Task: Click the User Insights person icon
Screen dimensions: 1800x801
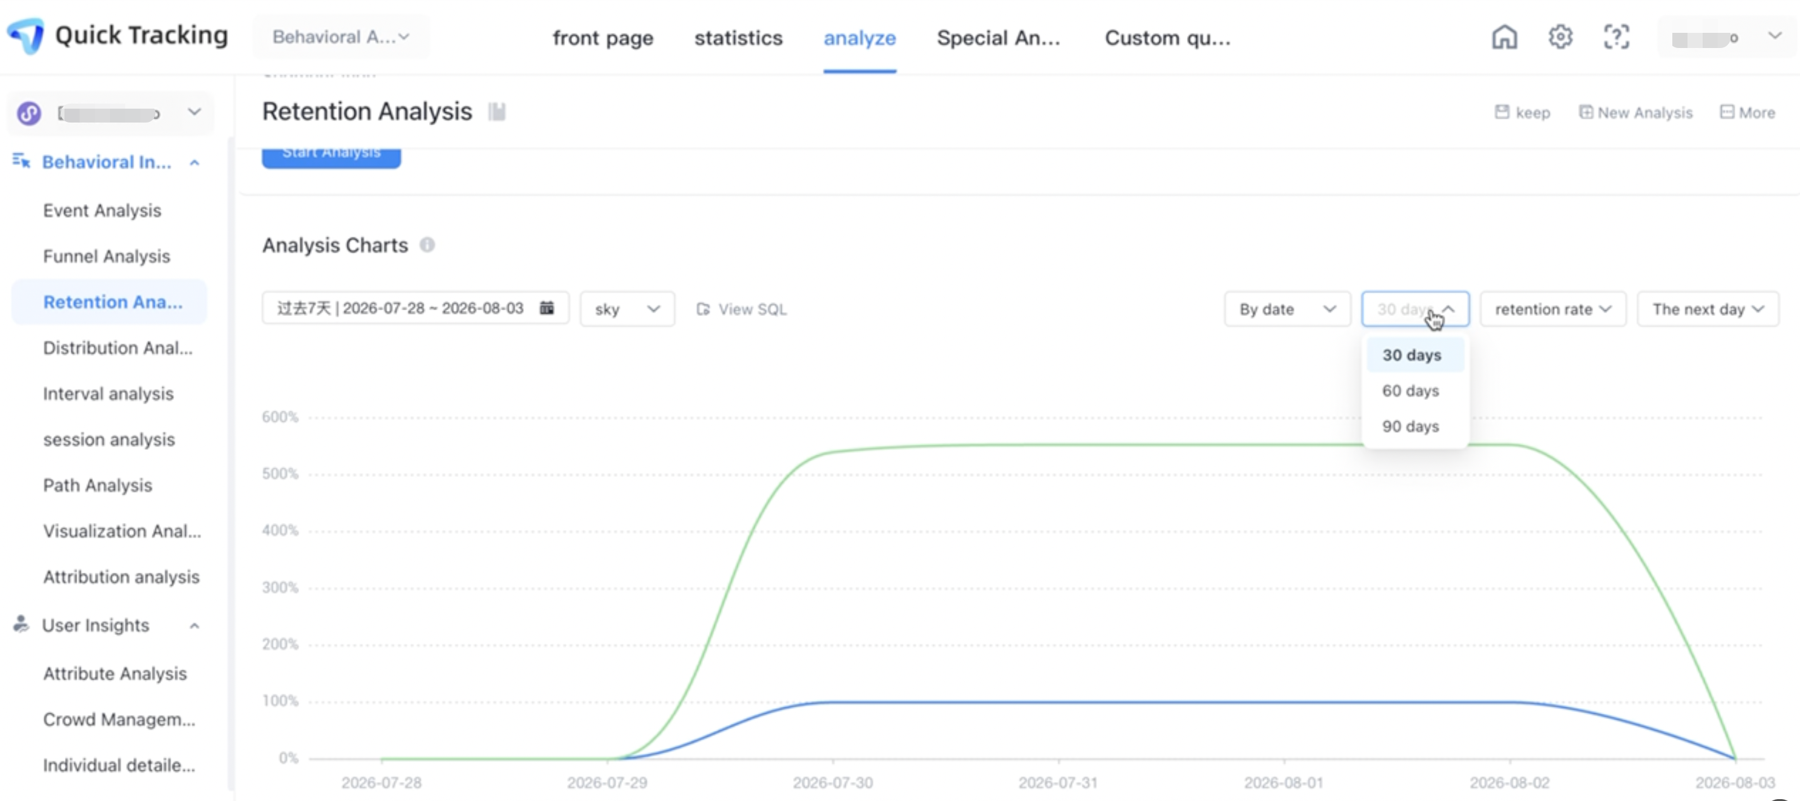Action: pyautogui.click(x=21, y=624)
